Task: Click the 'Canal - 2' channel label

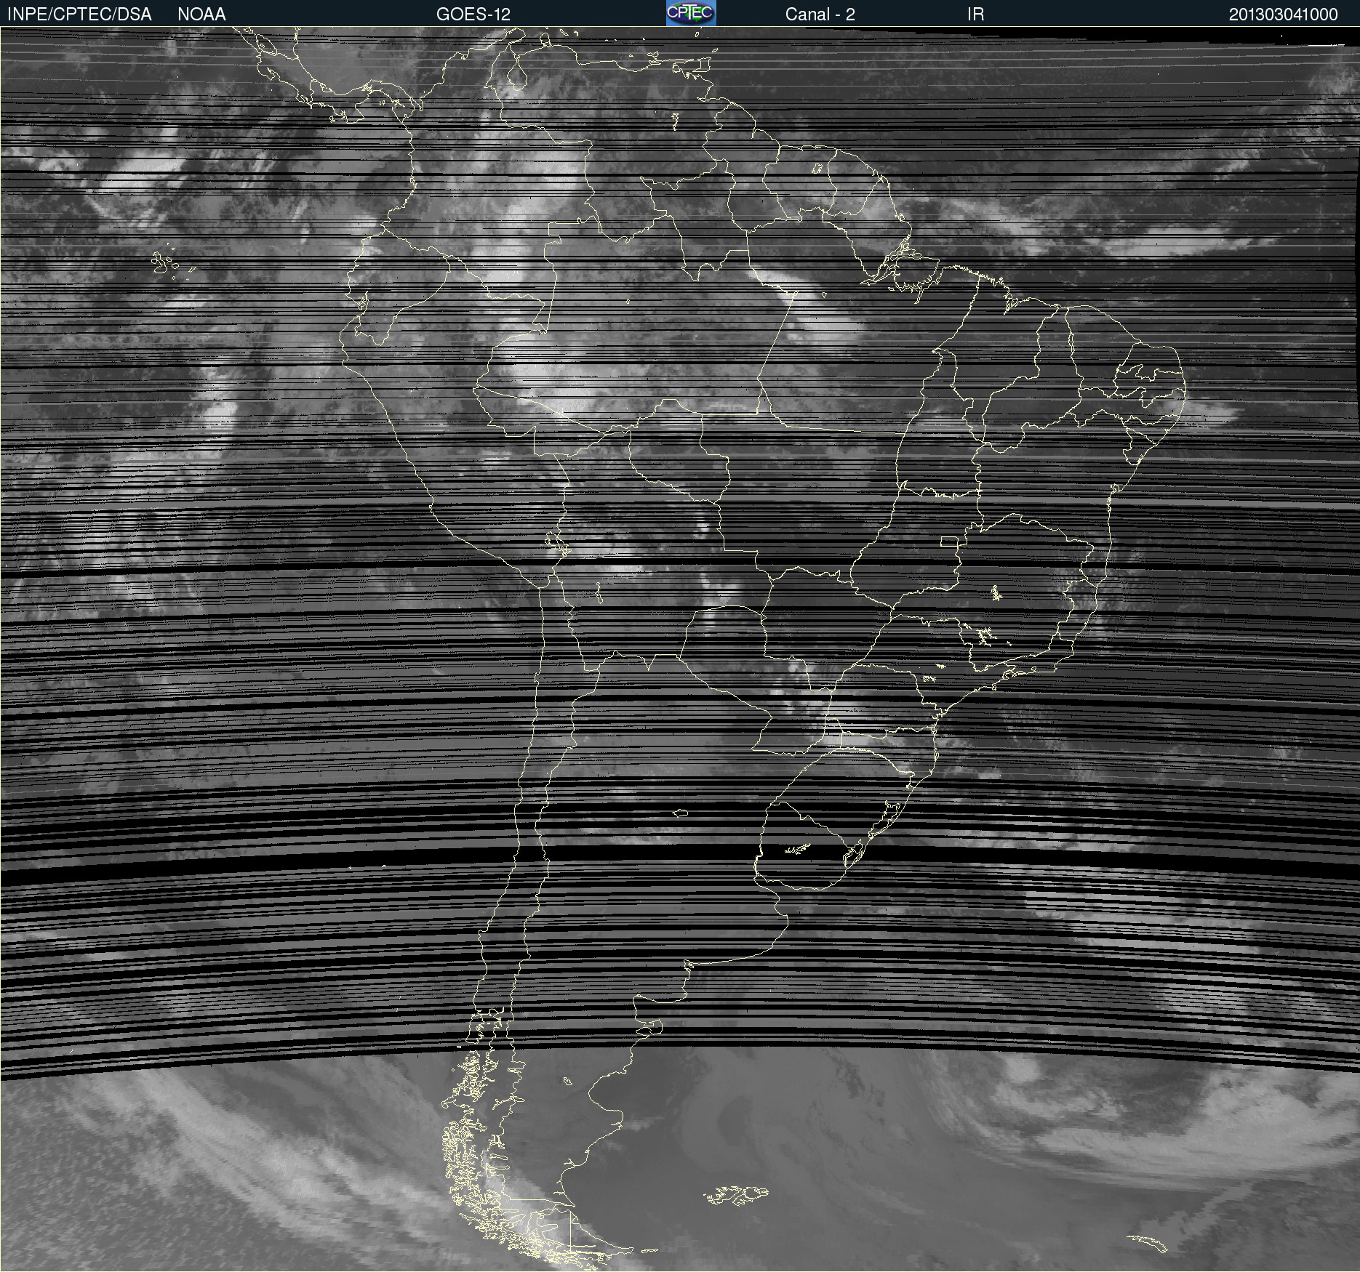Action: [x=820, y=15]
